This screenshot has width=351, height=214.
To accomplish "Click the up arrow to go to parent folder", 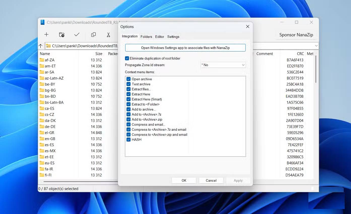I will pyautogui.click(x=41, y=46).
